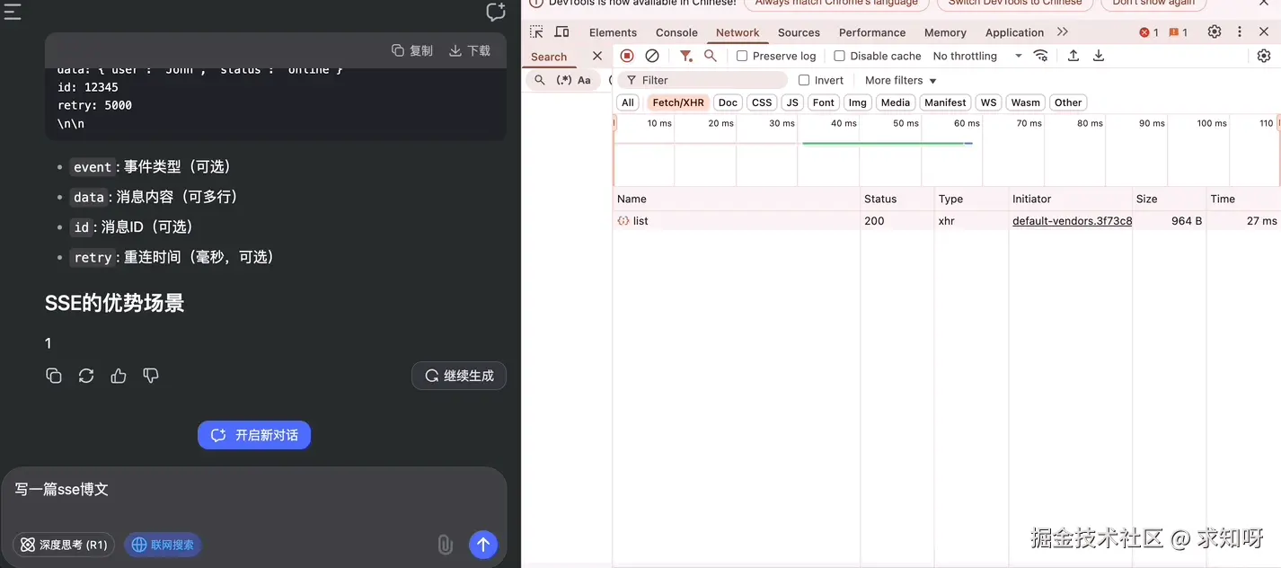Start new chat via top bubble icon

[496, 12]
